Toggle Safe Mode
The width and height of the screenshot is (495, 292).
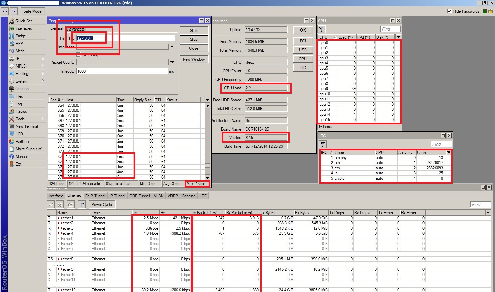pyautogui.click(x=32, y=11)
